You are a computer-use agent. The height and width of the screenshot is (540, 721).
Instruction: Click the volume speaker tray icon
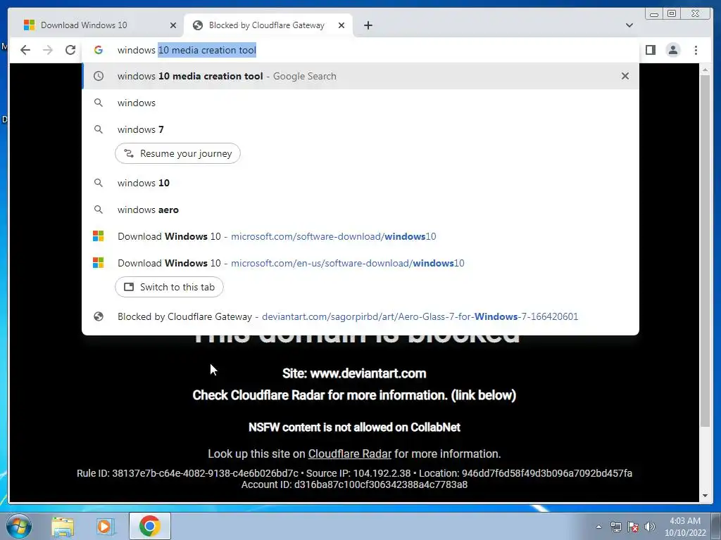[649, 527]
